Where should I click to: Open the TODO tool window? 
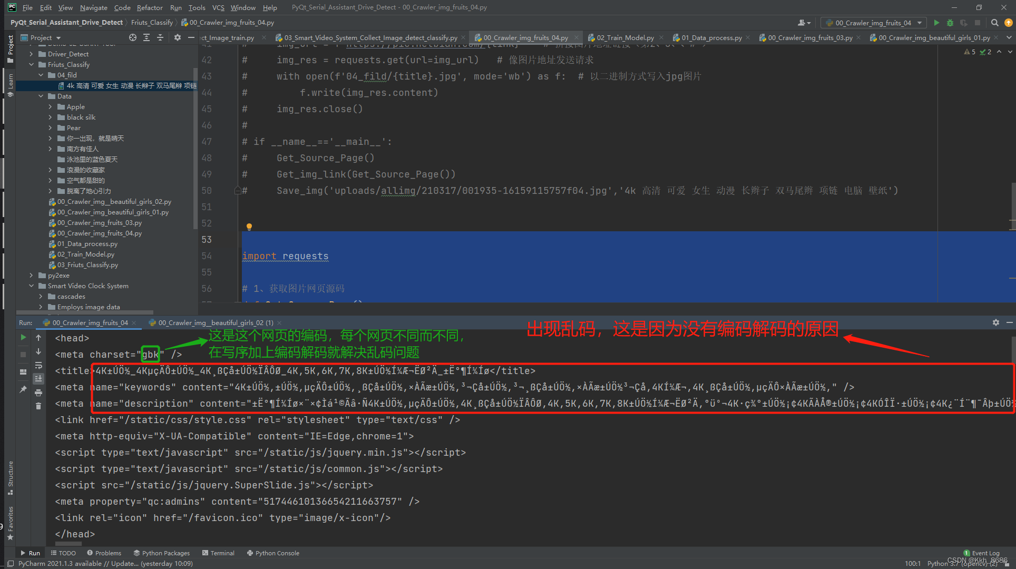[x=63, y=553]
